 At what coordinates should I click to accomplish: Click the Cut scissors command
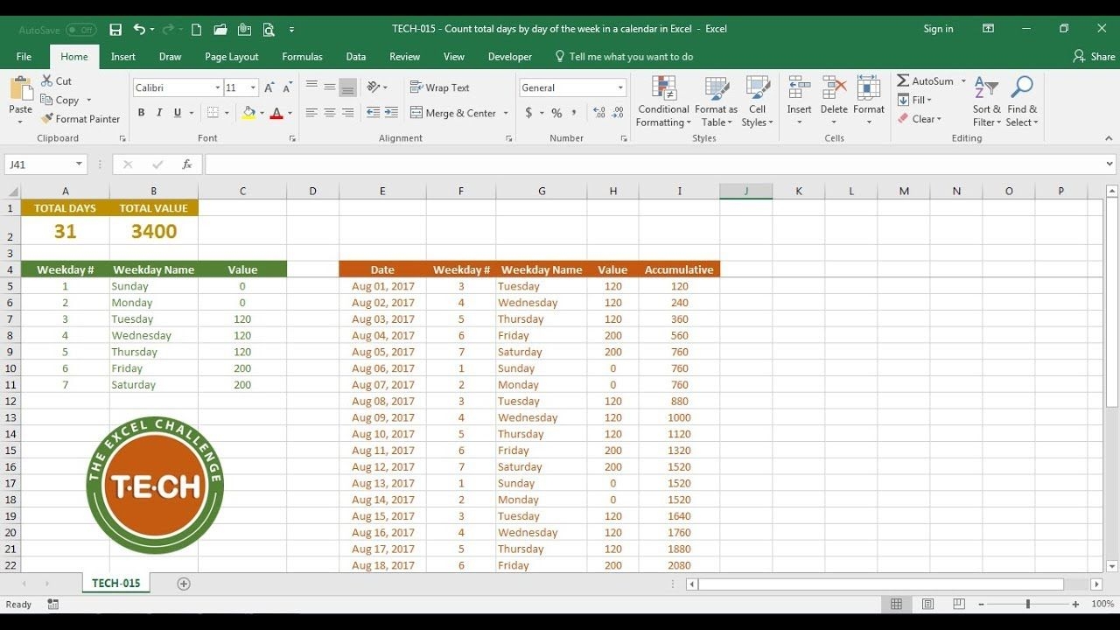point(56,80)
